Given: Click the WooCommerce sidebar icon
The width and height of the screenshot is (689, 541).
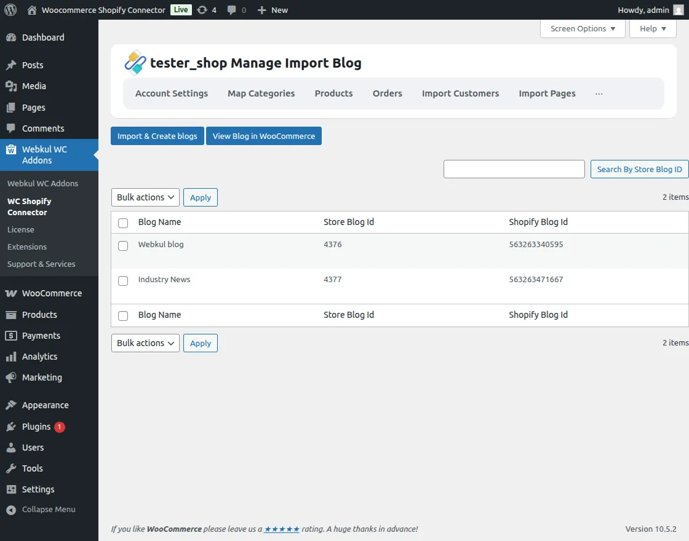Looking at the screenshot, I should [12, 293].
